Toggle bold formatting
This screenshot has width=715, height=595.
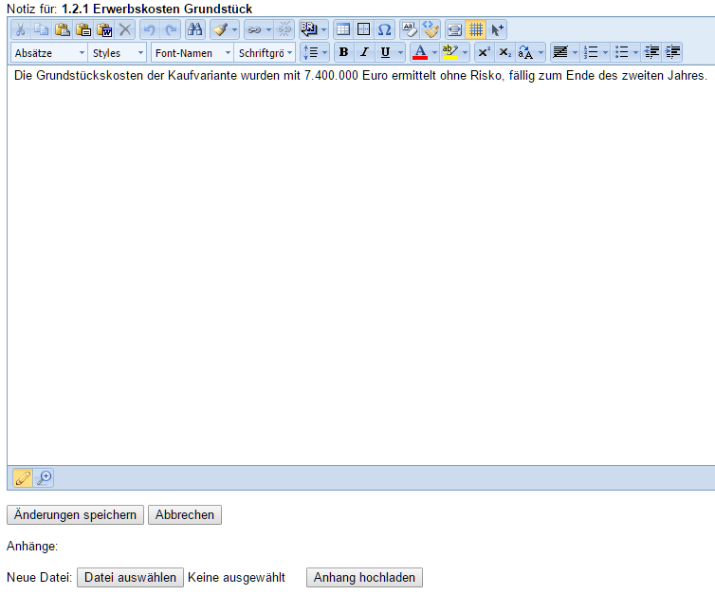[343, 52]
